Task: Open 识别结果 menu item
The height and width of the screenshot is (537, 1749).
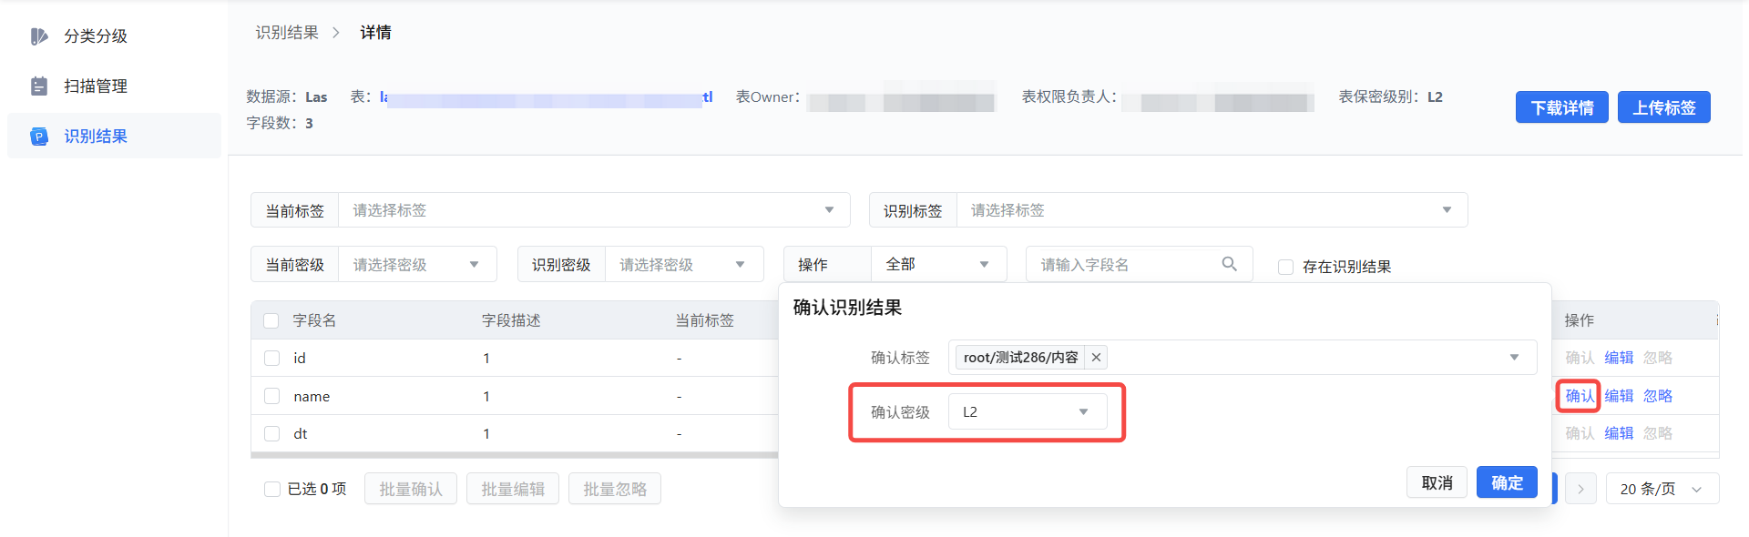Action: 114,137
